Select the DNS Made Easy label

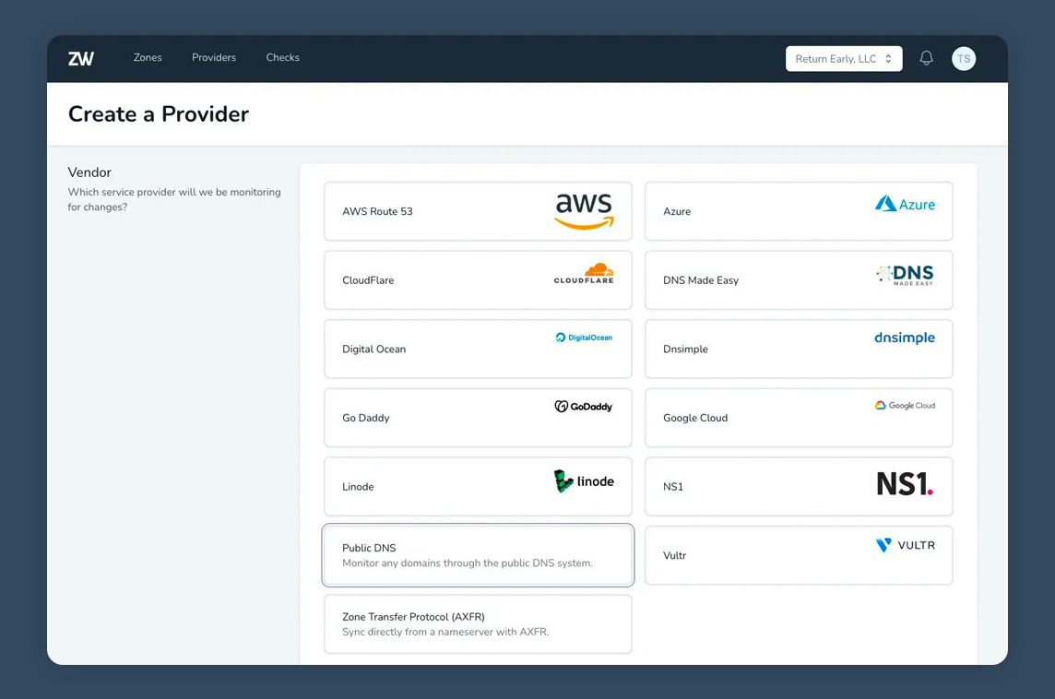tap(701, 279)
